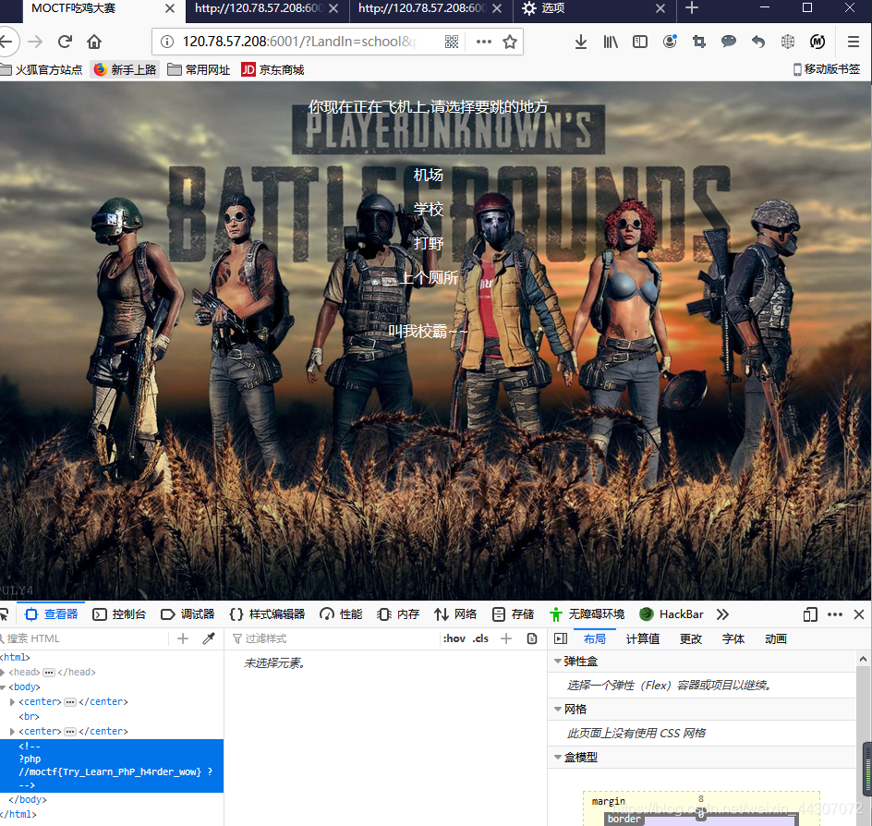Open the 京东商城 bookmark
The image size is (872, 826).
click(272, 69)
